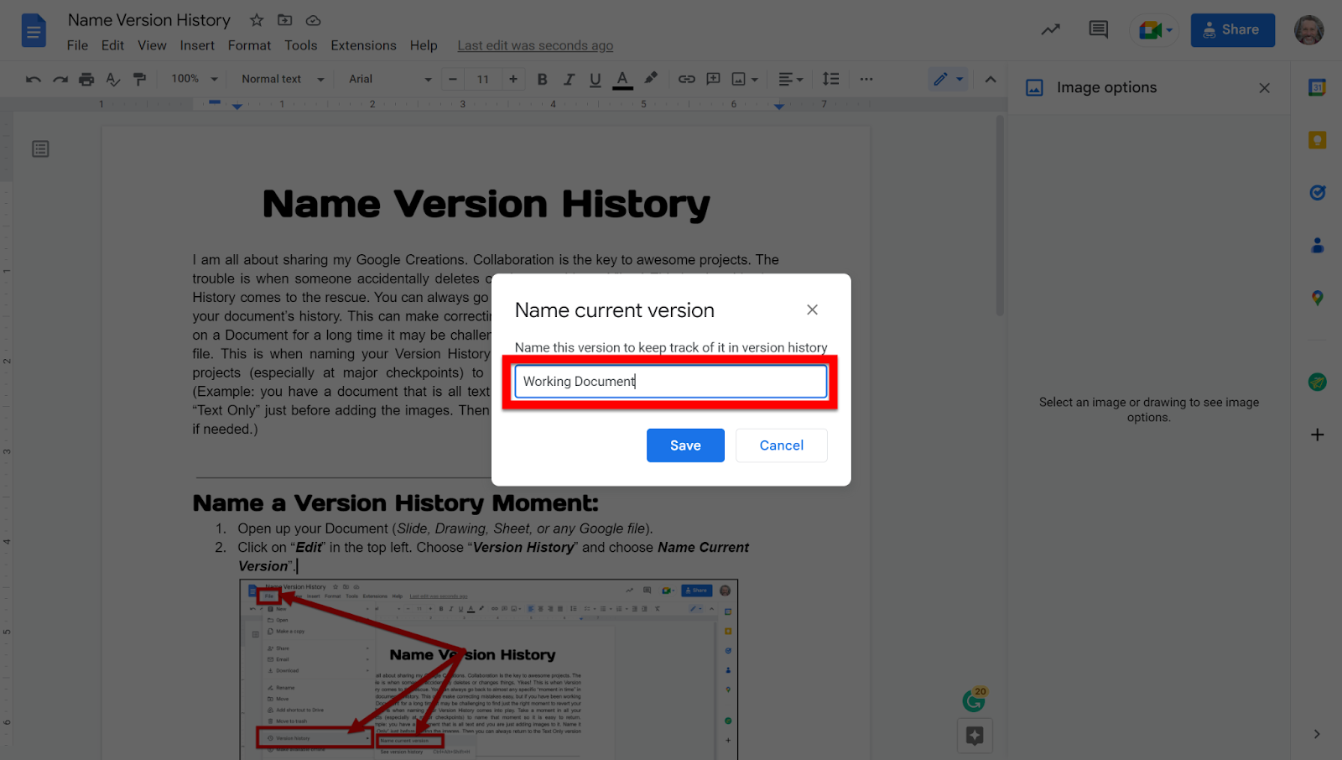Click the redo arrow

tap(60, 79)
